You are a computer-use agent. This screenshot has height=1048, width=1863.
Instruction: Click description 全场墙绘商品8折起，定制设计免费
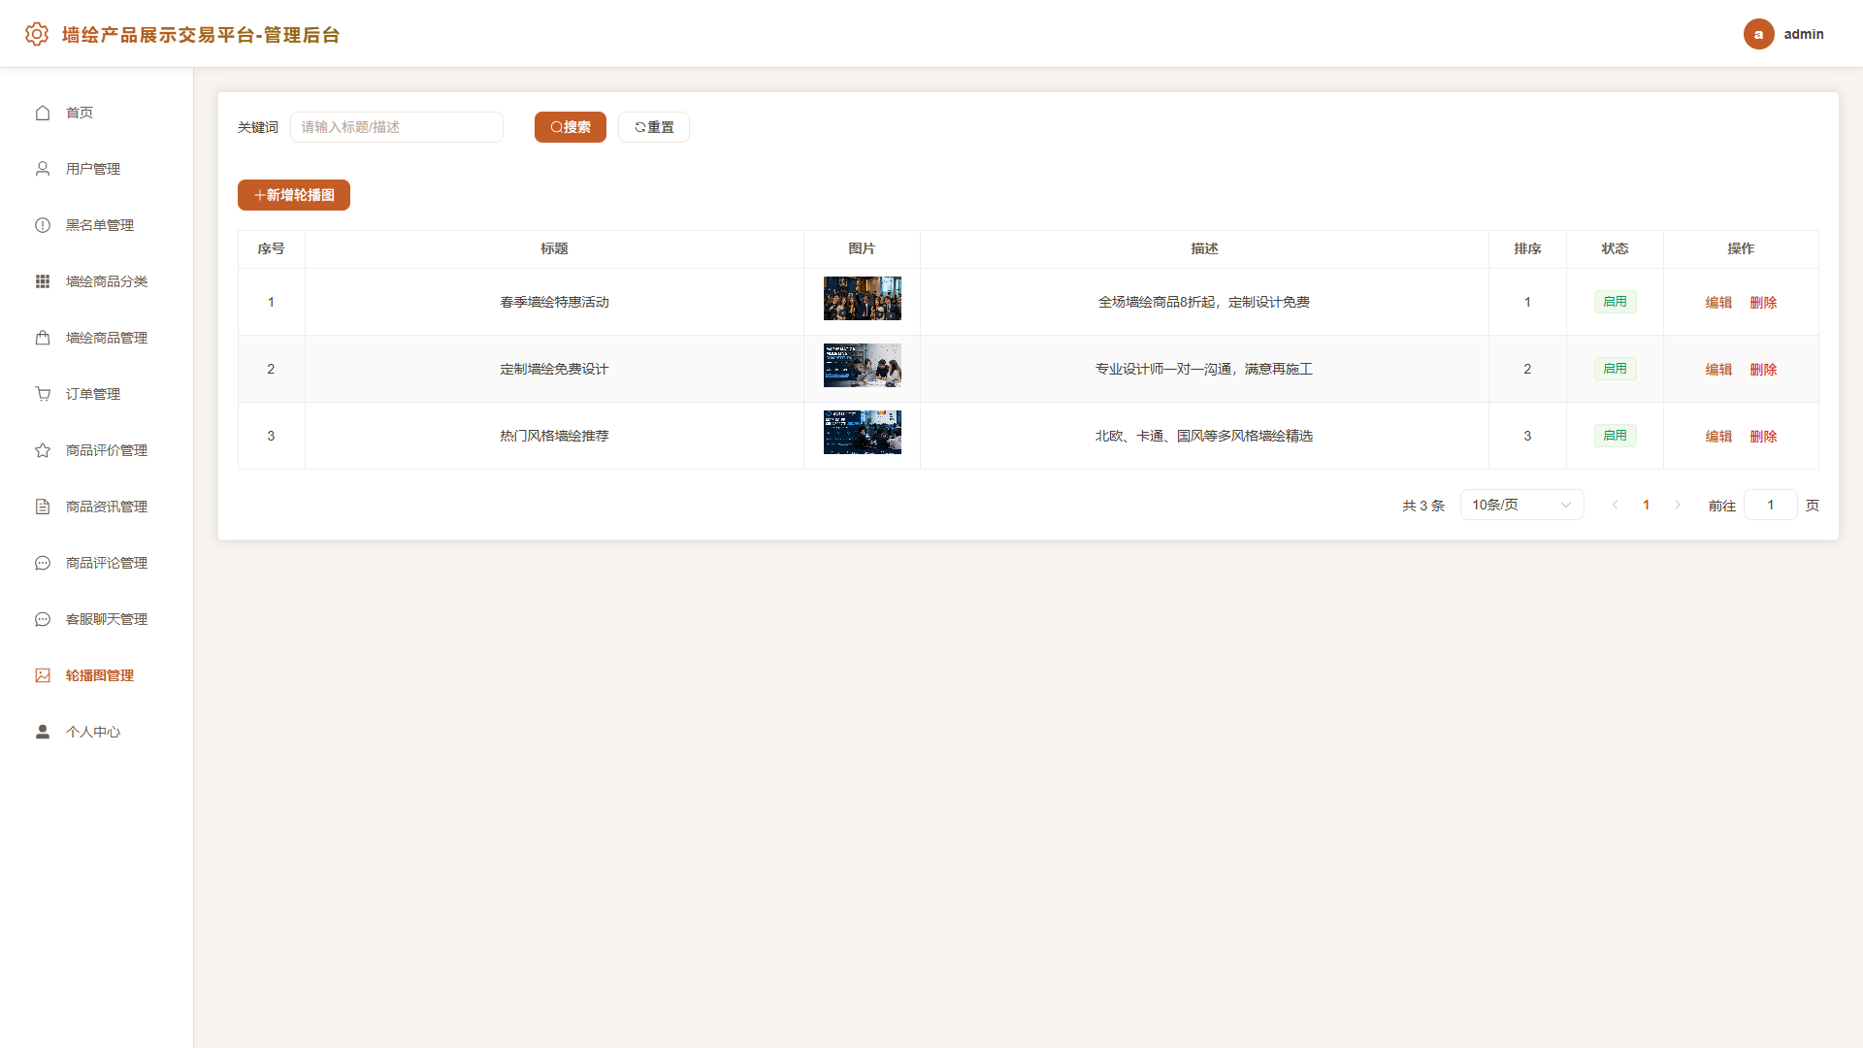tap(1204, 302)
